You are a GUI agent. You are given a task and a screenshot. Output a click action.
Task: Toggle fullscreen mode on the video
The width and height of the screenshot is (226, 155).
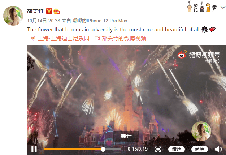tap(158, 149)
